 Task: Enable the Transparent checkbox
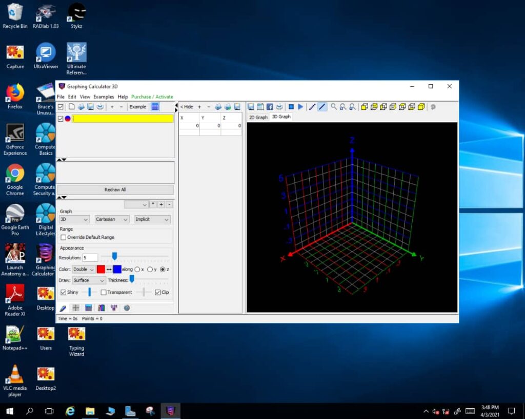(104, 292)
